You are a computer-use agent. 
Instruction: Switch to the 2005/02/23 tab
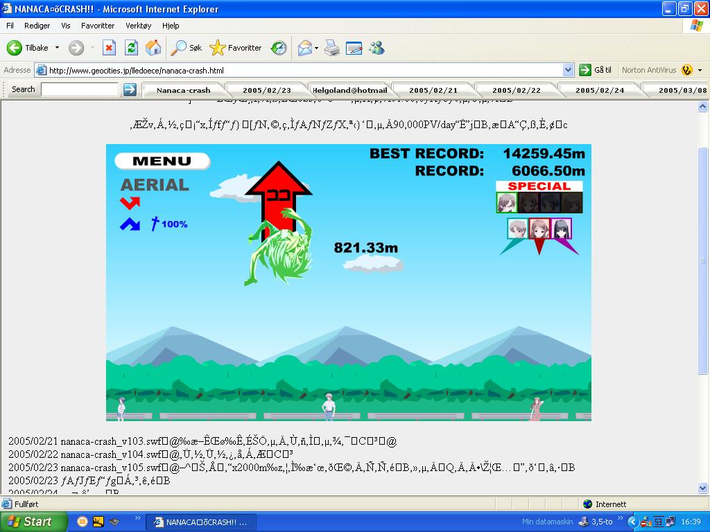click(x=267, y=90)
